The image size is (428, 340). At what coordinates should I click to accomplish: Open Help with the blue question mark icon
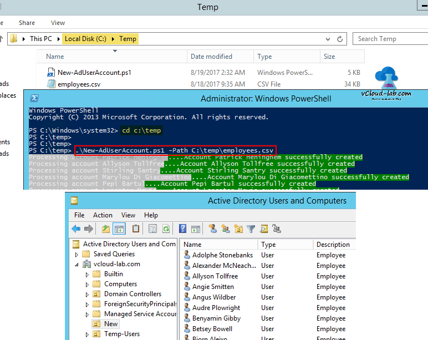click(x=182, y=229)
